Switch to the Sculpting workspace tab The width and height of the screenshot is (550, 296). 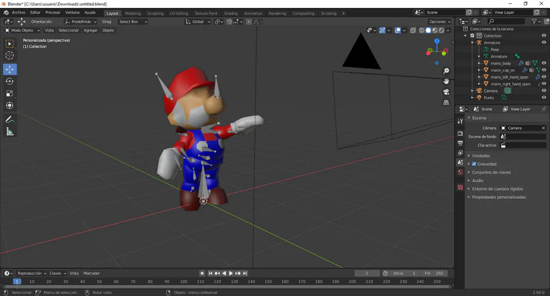(155, 13)
